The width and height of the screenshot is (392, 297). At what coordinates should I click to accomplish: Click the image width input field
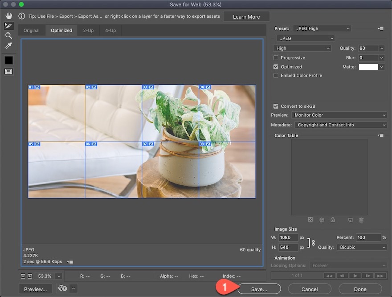click(x=288, y=238)
